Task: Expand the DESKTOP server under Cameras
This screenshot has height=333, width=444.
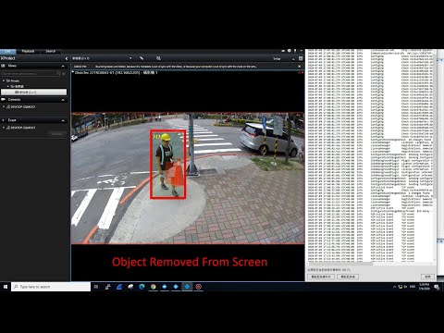Action: point(4,106)
